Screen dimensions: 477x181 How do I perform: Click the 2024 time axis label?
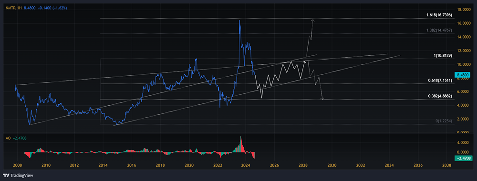point(246,165)
